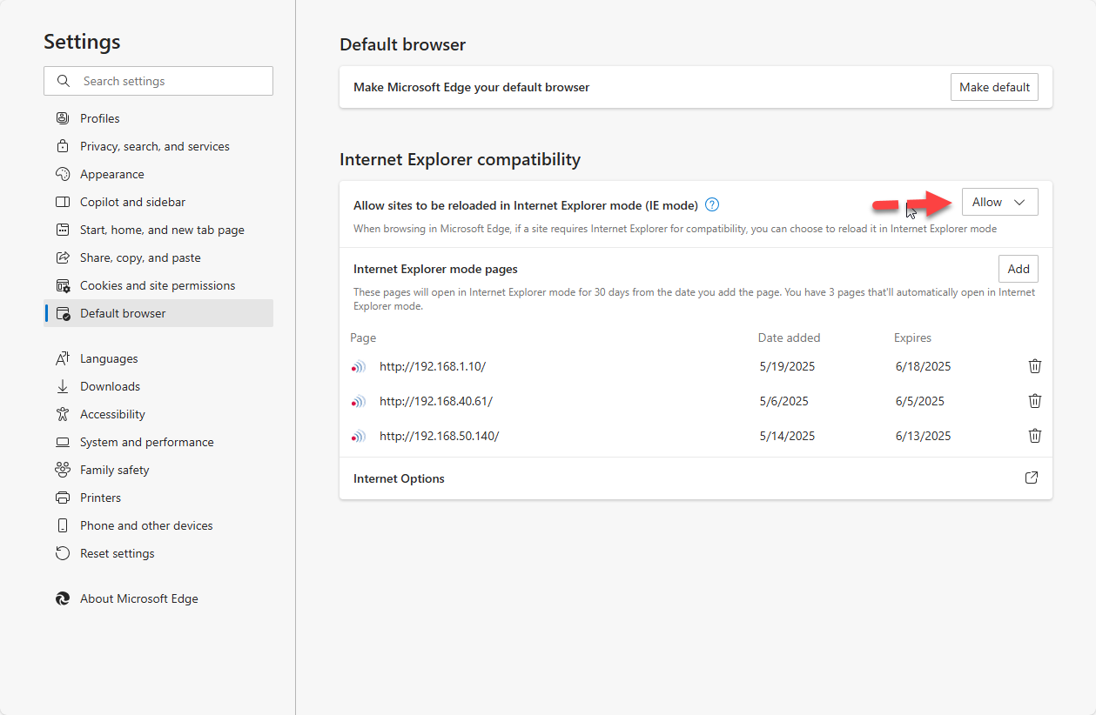Open Printers settings
This screenshot has height=715, width=1096.
[158, 498]
